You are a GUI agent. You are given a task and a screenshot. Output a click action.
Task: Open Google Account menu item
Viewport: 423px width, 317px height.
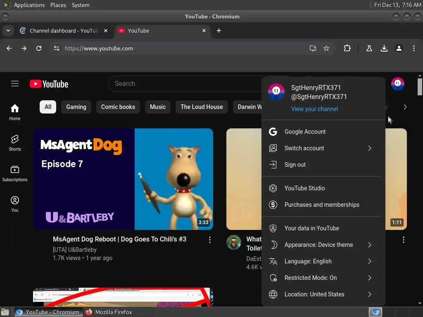click(x=323, y=132)
